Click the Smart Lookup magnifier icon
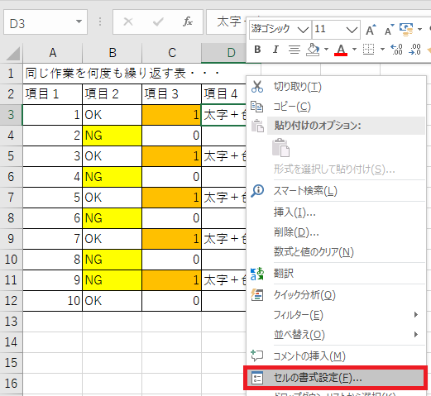The width and height of the screenshot is (431, 396). click(x=257, y=191)
